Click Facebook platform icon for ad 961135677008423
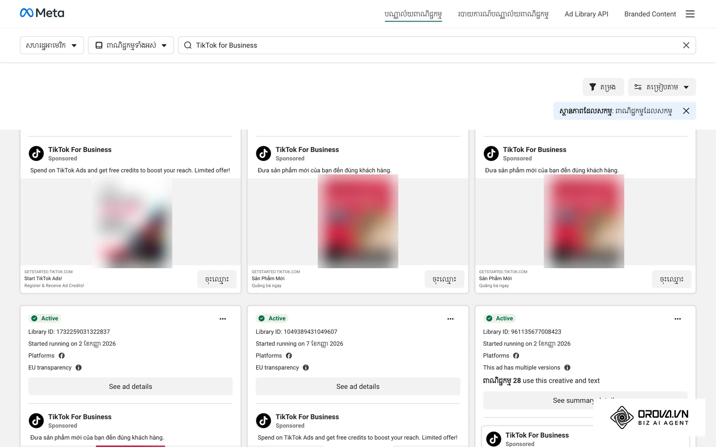 (516, 356)
